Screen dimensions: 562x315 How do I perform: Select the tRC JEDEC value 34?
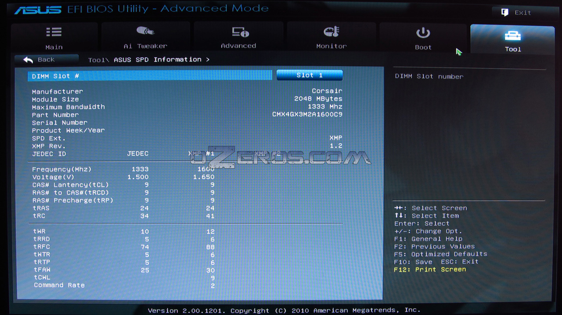point(144,216)
